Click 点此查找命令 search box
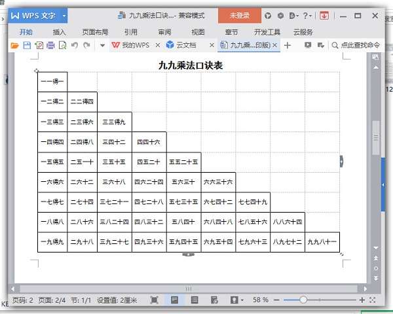Viewport: 393px width, 314px height. click(356, 45)
